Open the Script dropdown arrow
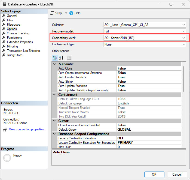The width and height of the screenshot is (190, 180). click(66, 13)
